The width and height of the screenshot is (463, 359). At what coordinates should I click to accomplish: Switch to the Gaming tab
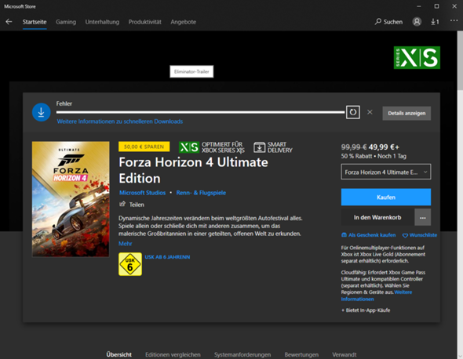66,22
